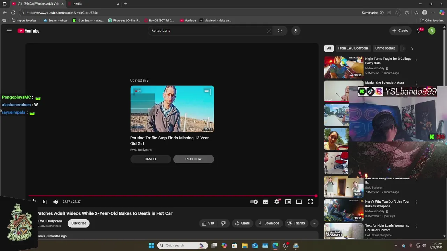Open 'Photopea' bookmark
Image resolution: width=447 pixels, height=251 pixels.
point(124,21)
